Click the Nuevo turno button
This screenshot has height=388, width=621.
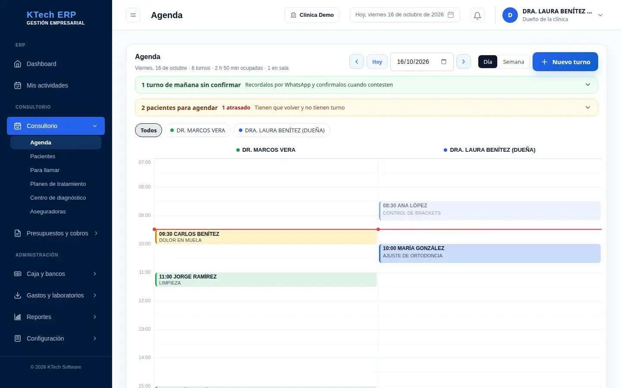pos(565,62)
